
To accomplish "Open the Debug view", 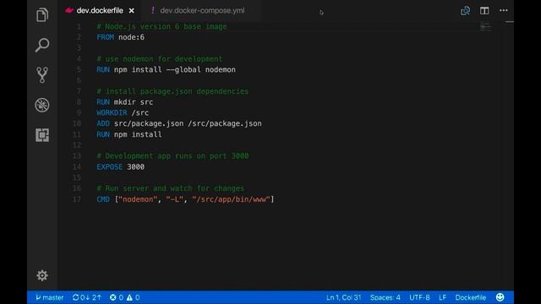I will point(42,105).
